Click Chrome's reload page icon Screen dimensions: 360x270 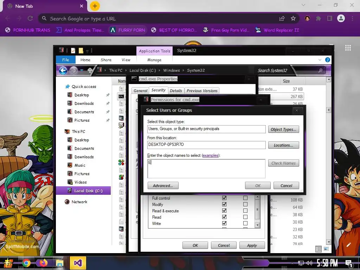coord(30,19)
